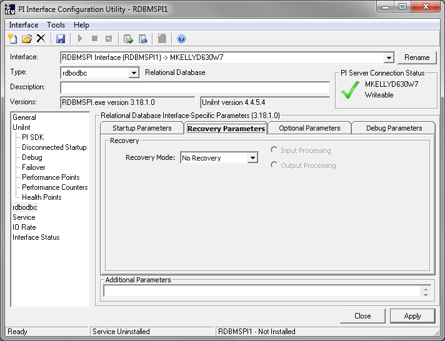Open the Interface menu
This screenshot has height=341, width=445.
24,25
